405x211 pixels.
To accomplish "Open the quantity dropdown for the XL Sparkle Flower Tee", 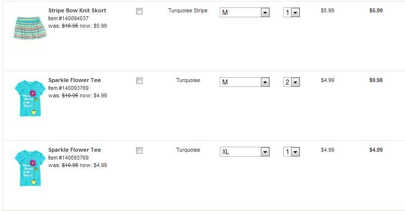I will [292, 152].
